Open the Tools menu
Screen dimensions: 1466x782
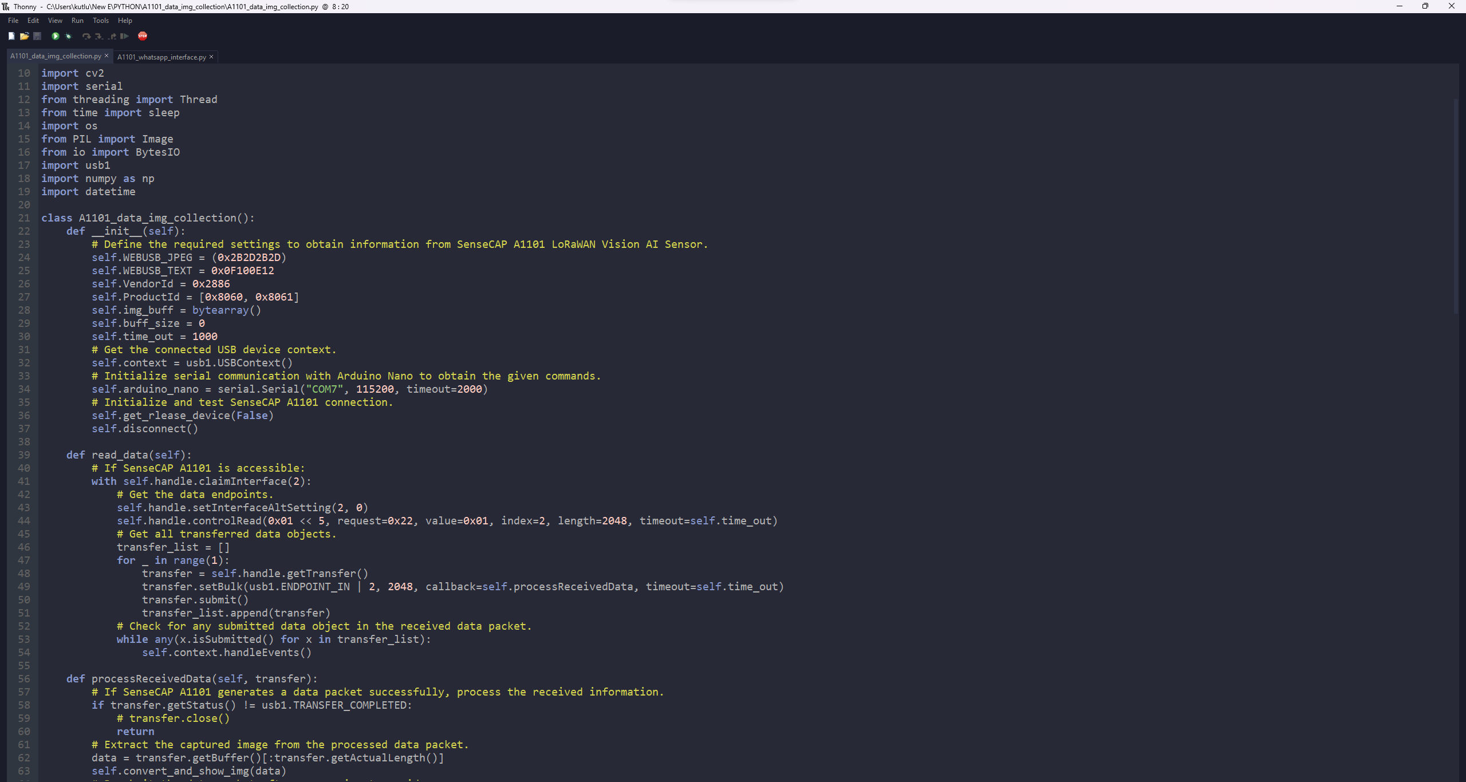(101, 21)
